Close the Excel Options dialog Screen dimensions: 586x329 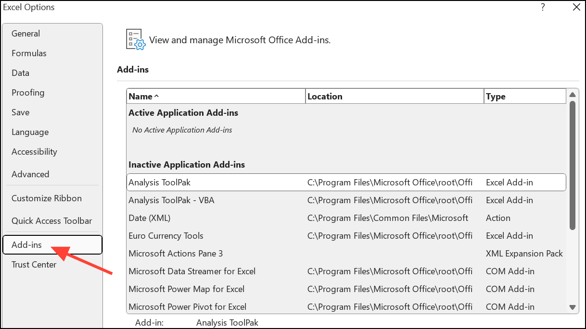[576, 7]
